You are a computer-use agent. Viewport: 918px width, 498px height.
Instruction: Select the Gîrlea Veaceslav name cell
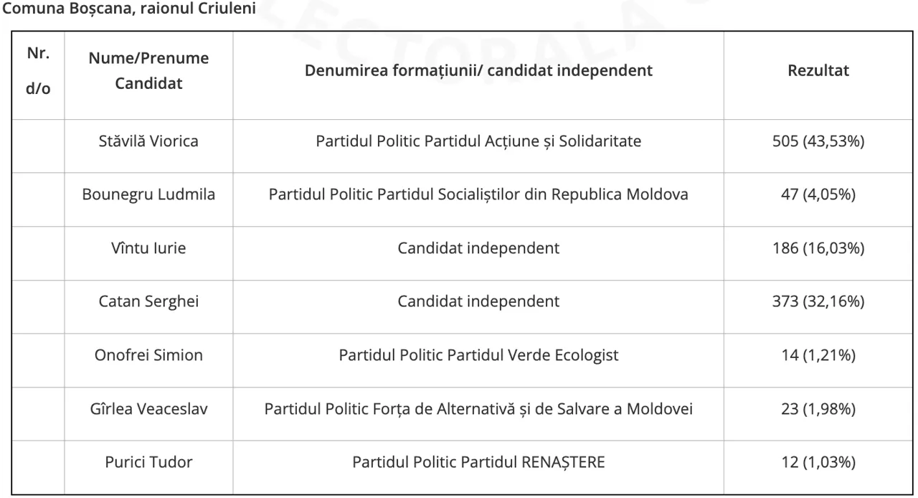coord(148,409)
